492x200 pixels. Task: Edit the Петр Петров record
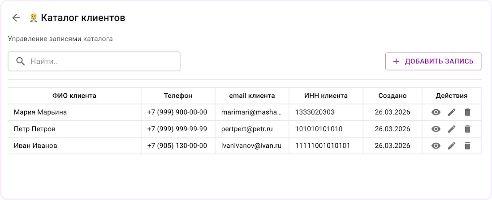451,129
